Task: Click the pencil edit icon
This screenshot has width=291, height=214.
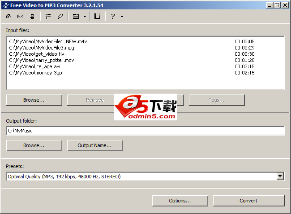Action: (60, 16)
